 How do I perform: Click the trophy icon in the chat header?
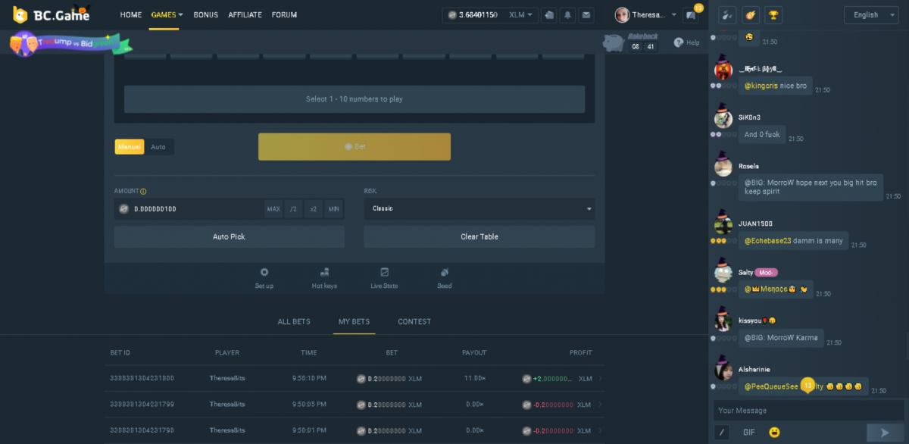[x=773, y=14]
